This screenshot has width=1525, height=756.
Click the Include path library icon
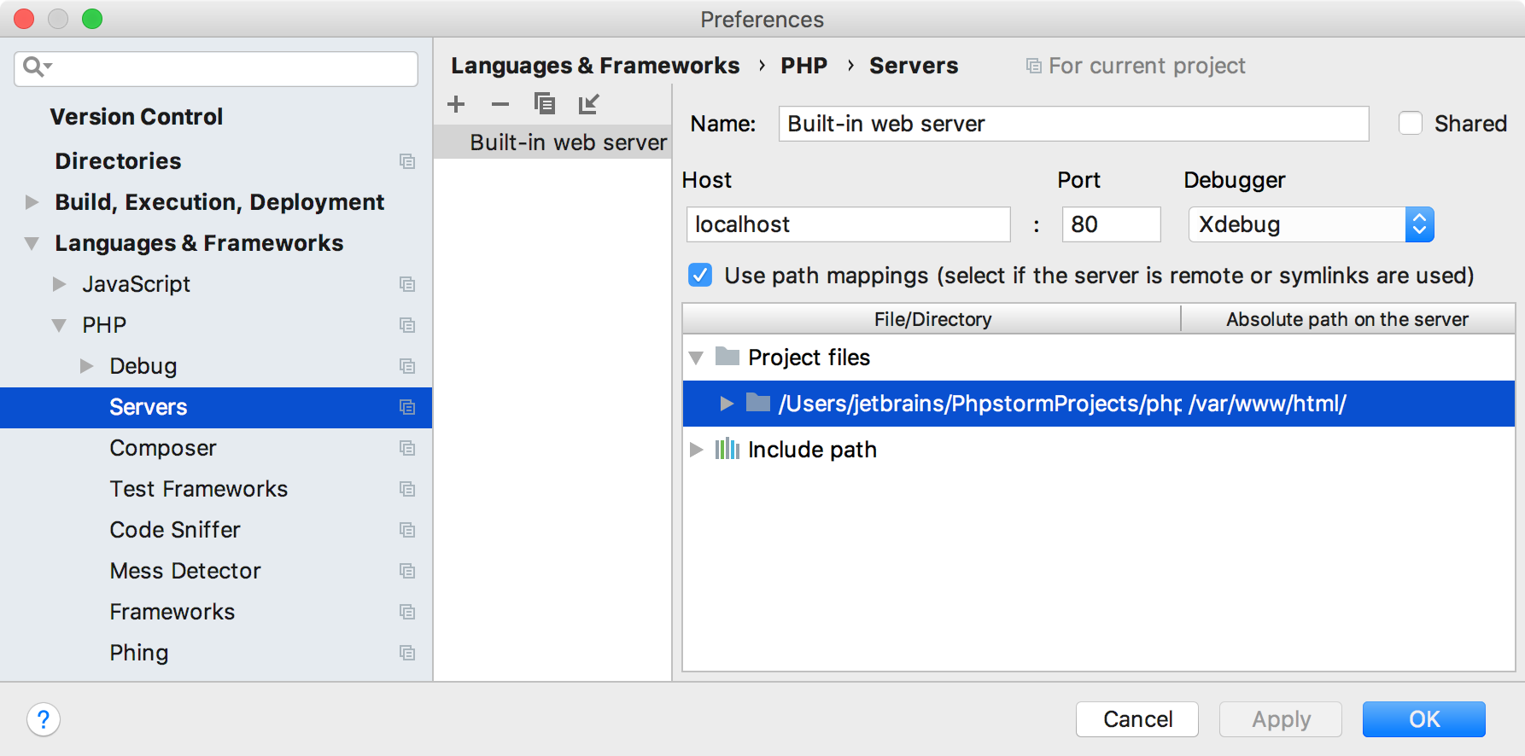click(x=727, y=449)
